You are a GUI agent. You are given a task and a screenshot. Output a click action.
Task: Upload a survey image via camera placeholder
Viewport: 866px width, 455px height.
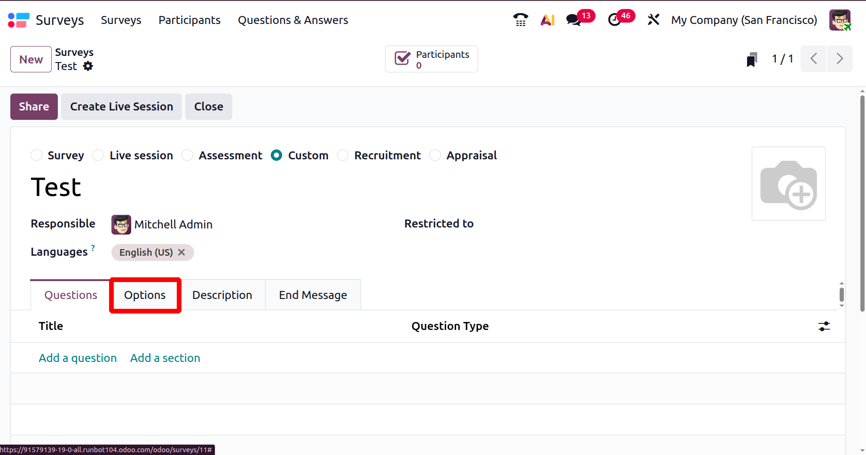[788, 184]
